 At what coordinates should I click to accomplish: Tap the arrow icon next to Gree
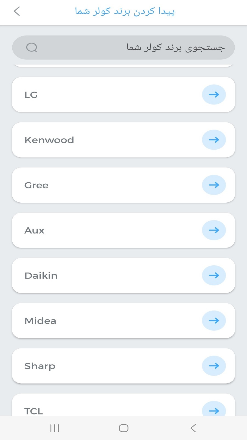pos(214,185)
